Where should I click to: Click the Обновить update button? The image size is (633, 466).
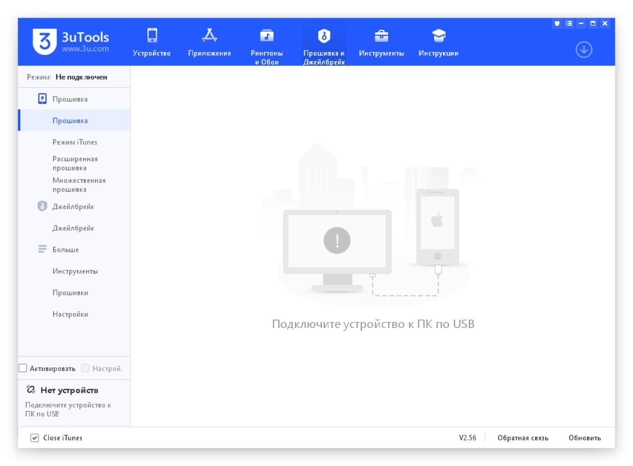click(x=585, y=438)
